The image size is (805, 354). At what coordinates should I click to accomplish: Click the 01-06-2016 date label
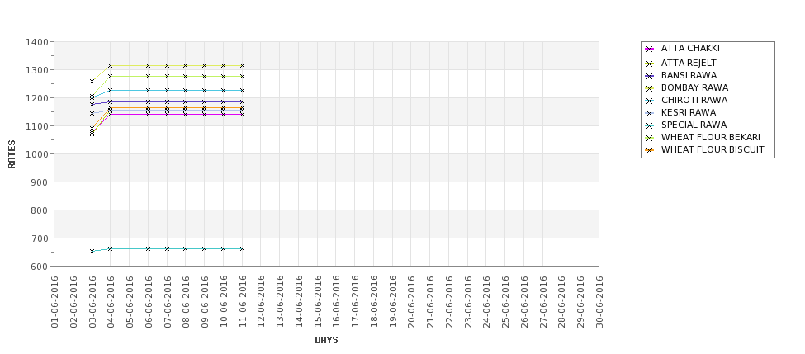pyautogui.click(x=54, y=302)
